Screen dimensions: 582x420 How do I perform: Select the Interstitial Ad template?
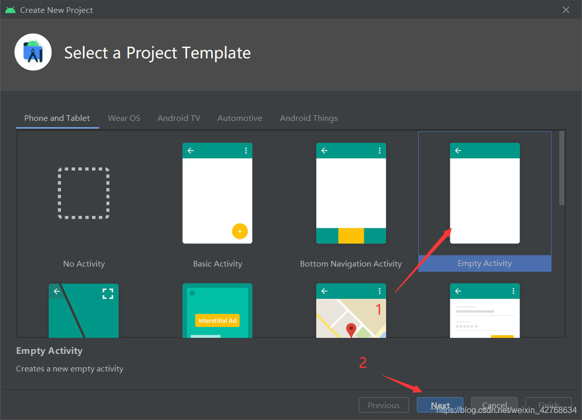(x=217, y=310)
